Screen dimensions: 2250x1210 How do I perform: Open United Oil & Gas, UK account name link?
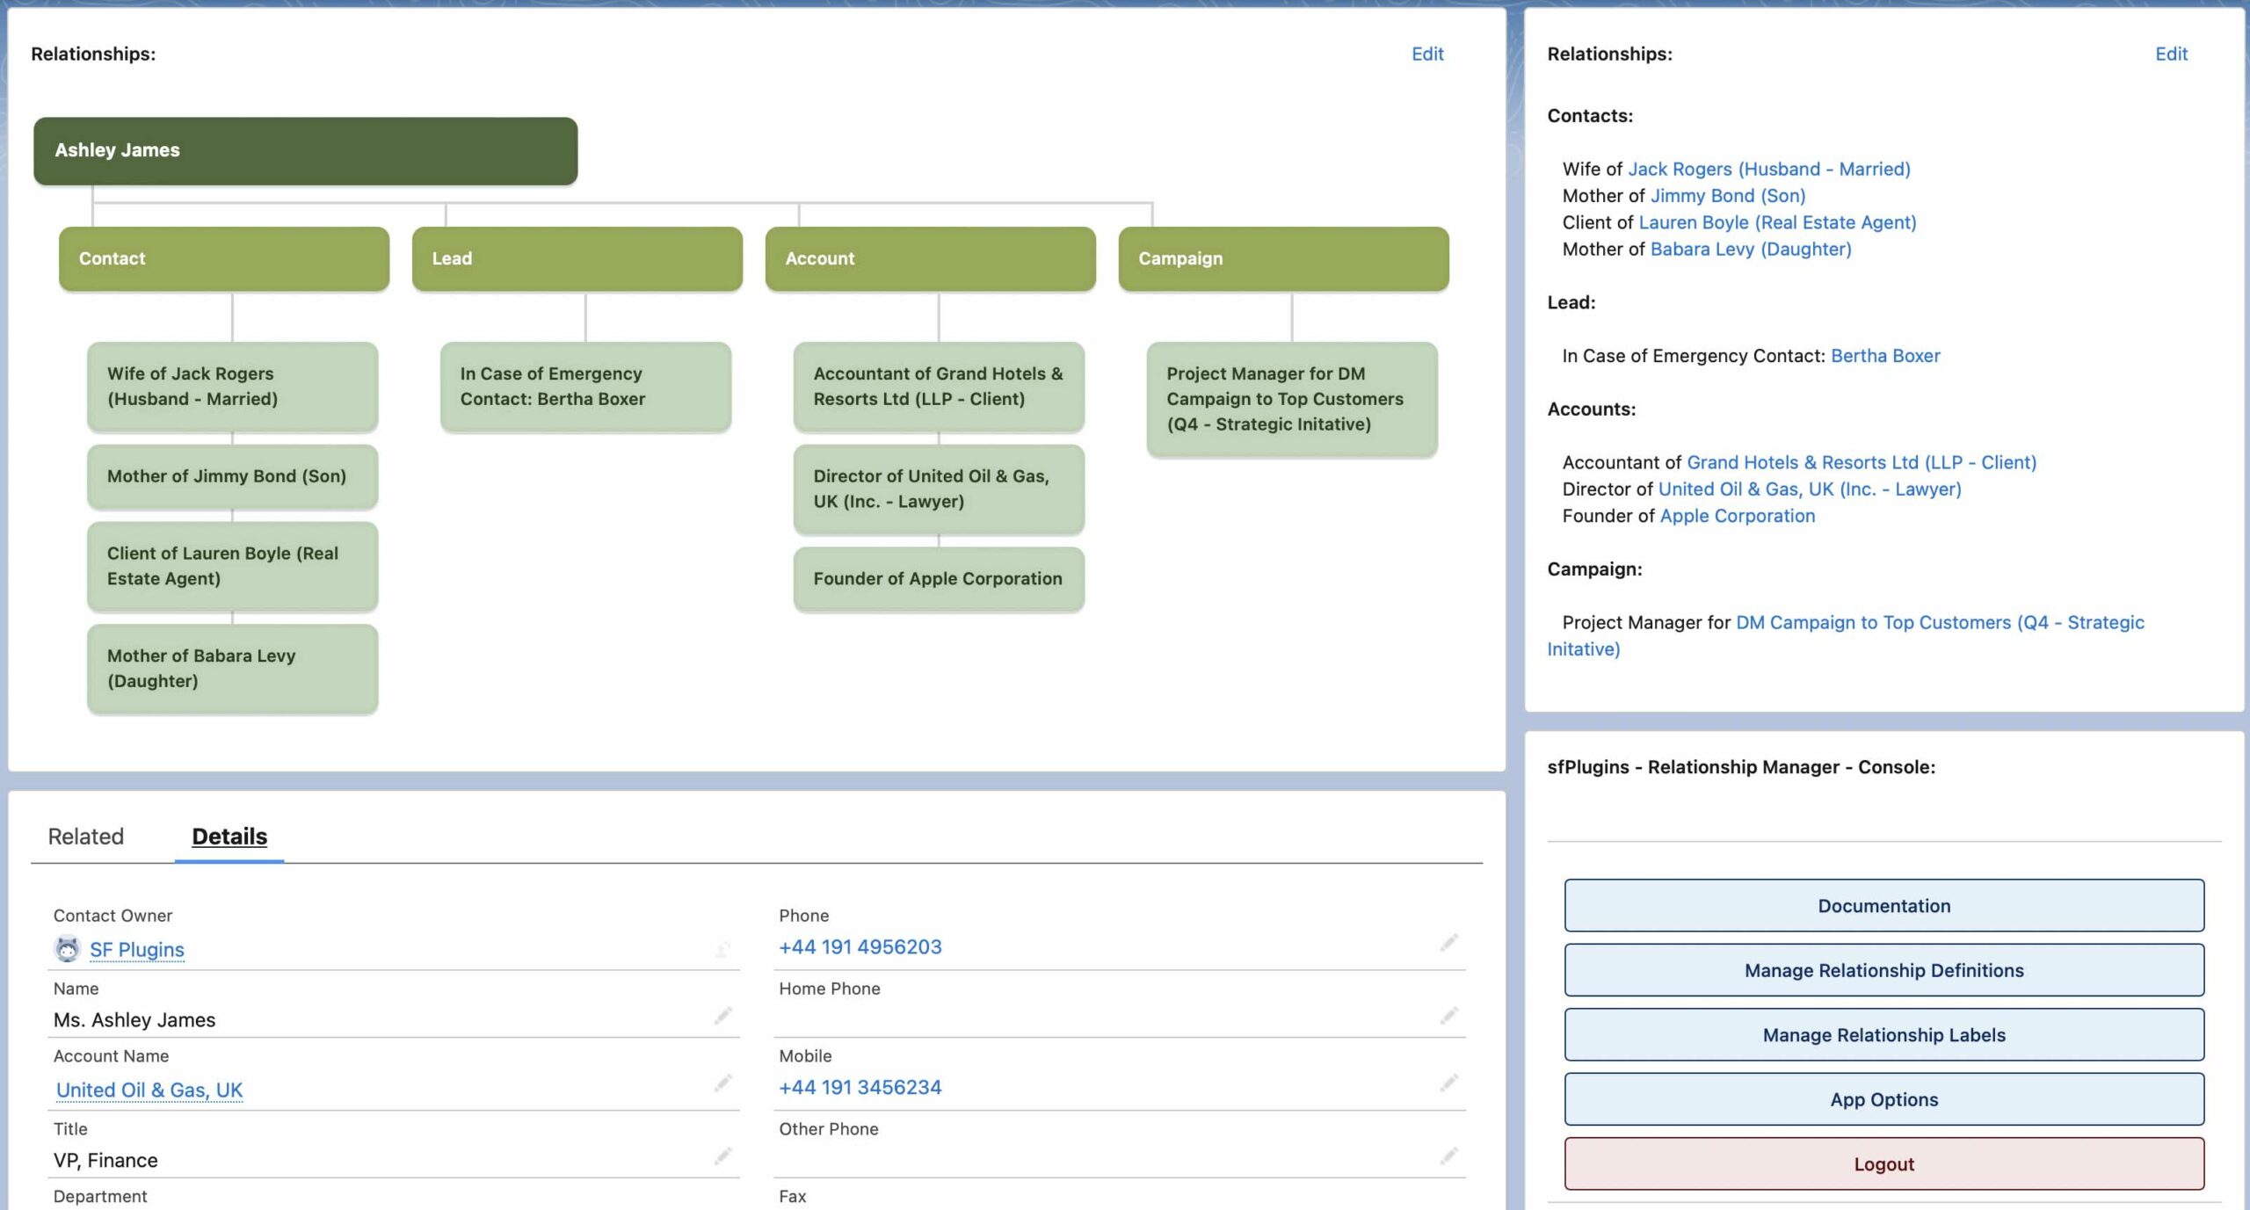[149, 1090]
